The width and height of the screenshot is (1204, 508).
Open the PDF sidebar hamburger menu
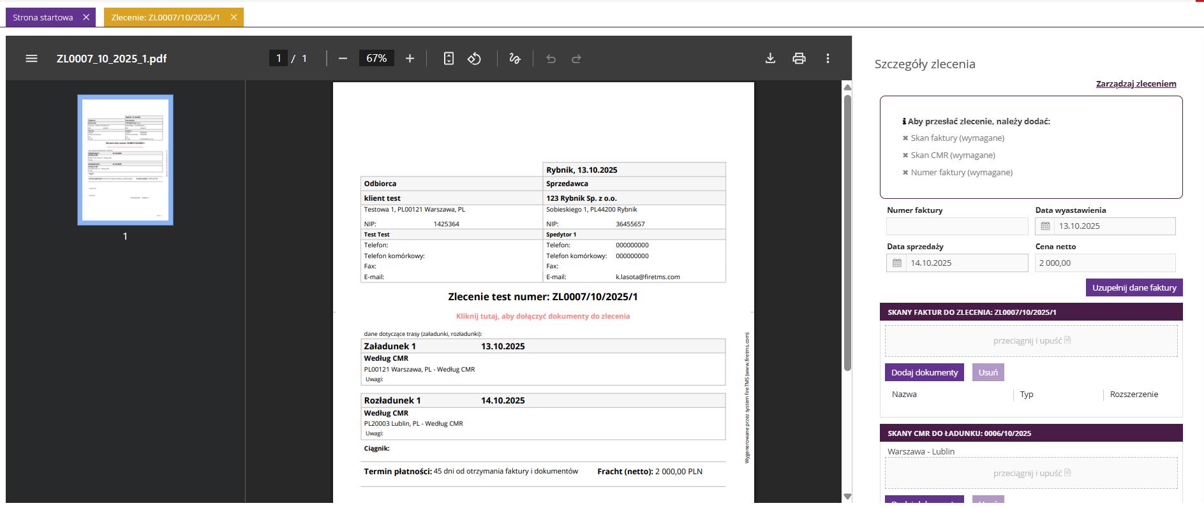[31, 59]
